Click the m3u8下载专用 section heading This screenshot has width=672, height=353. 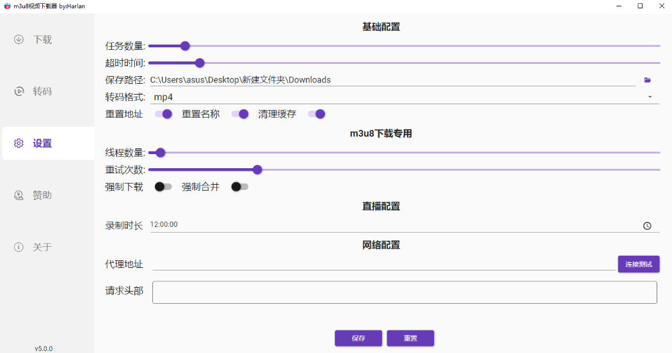381,133
